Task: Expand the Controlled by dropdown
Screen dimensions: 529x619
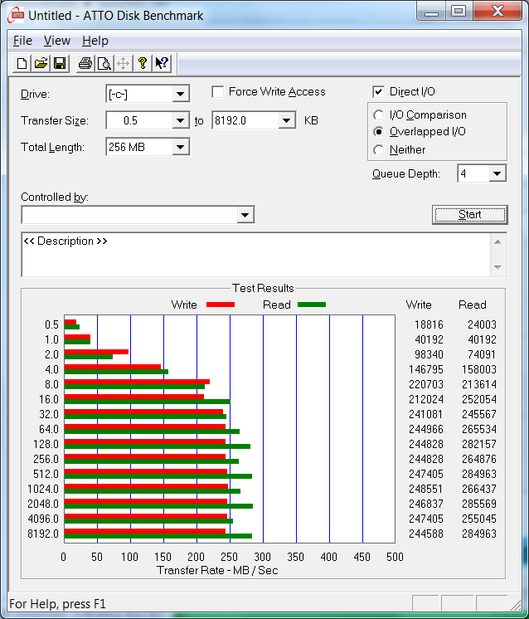Action: 245,215
